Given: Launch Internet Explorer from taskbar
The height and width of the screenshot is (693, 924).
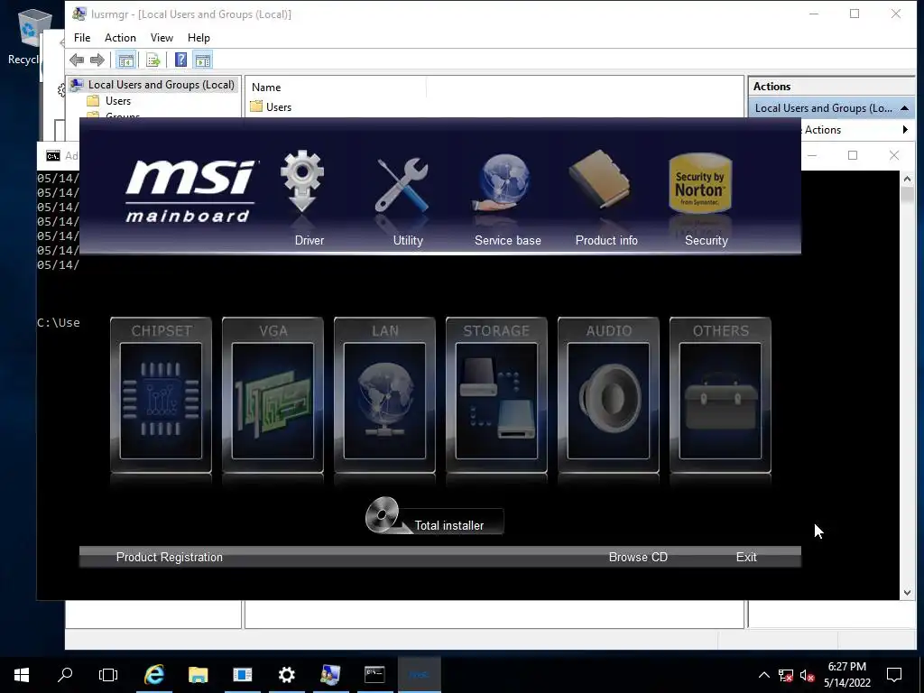Looking at the screenshot, I should click(154, 675).
